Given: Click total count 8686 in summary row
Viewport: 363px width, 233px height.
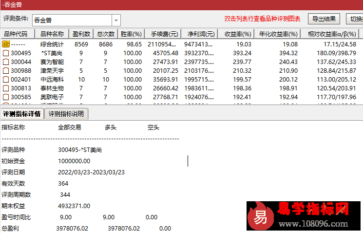Looking at the screenshot, I should (106, 44).
